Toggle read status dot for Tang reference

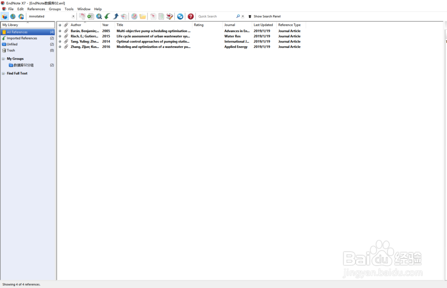[x=60, y=42]
